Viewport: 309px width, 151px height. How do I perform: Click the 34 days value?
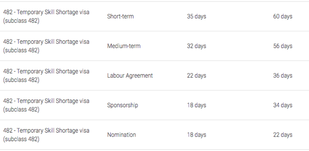(x=283, y=105)
